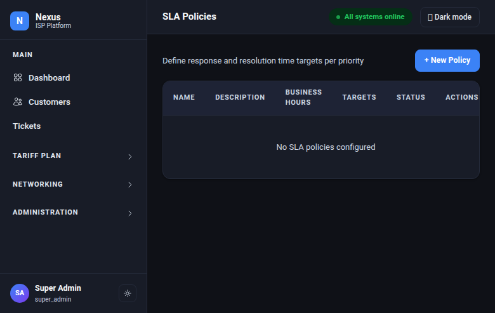The width and height of the screenshot is (495, 313).
Task: Open the Dashboard menu item
Action: click(x=73, y=77)
